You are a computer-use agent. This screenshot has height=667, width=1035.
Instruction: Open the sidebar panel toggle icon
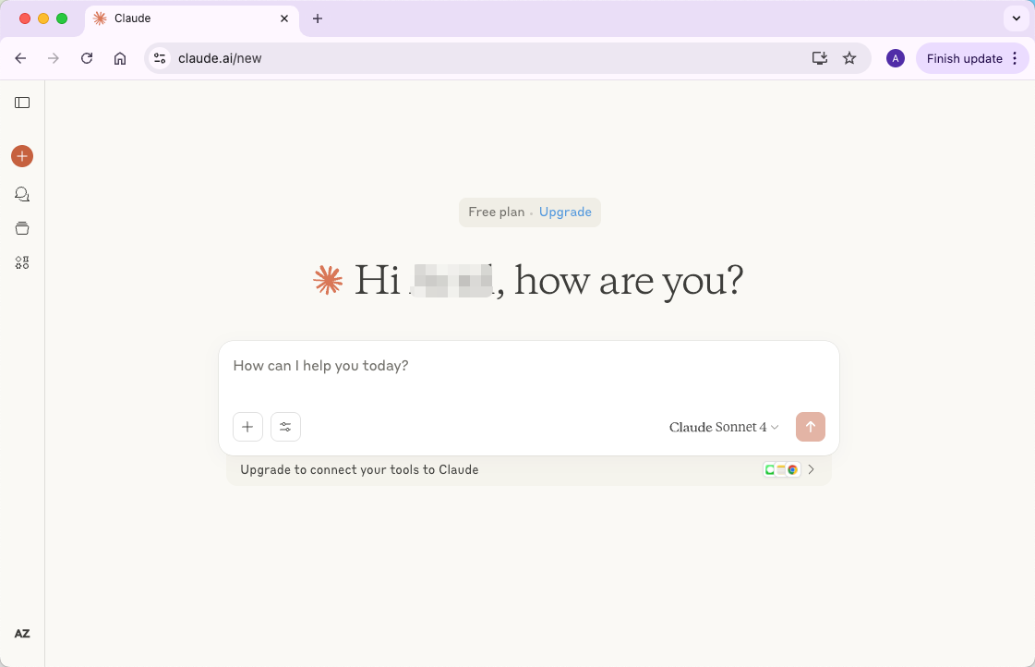pyautogui.click(x=22, y=103)
